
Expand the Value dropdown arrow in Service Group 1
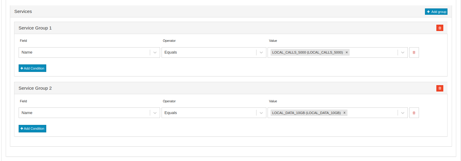coord(403,52)
